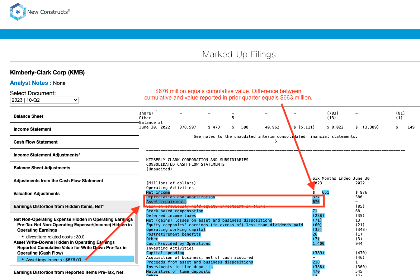This screenshot has height=276, width=420.
Task: Click the highlighted Net income label
Action: [158, 192]
